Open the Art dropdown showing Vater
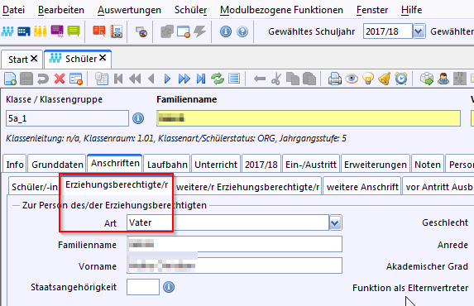The image size is (474, 306). (x=335, y=223)
